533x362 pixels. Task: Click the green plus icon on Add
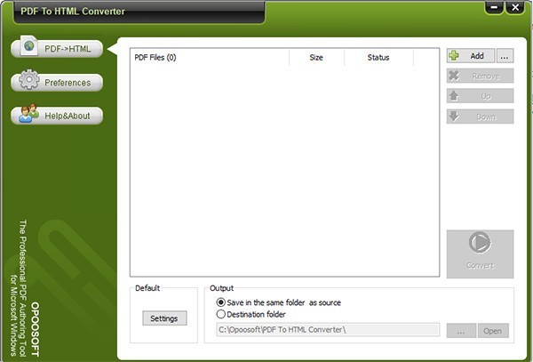(x=454, y=55)
